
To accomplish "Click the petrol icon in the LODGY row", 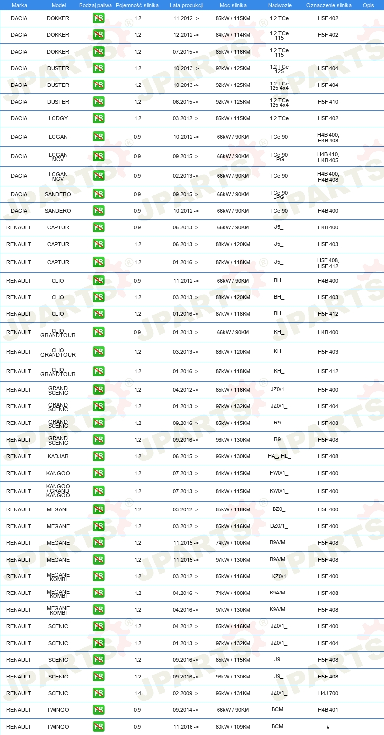I will click(98, 118).
